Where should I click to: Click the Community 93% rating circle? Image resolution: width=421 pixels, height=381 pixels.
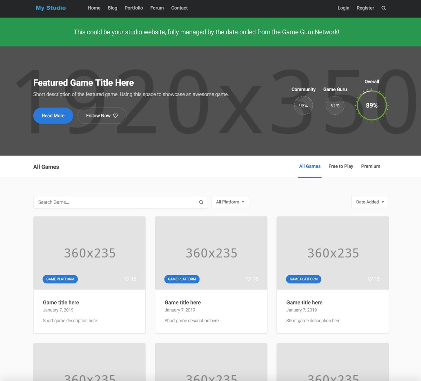pyautogui.click(x=303, y=105)
